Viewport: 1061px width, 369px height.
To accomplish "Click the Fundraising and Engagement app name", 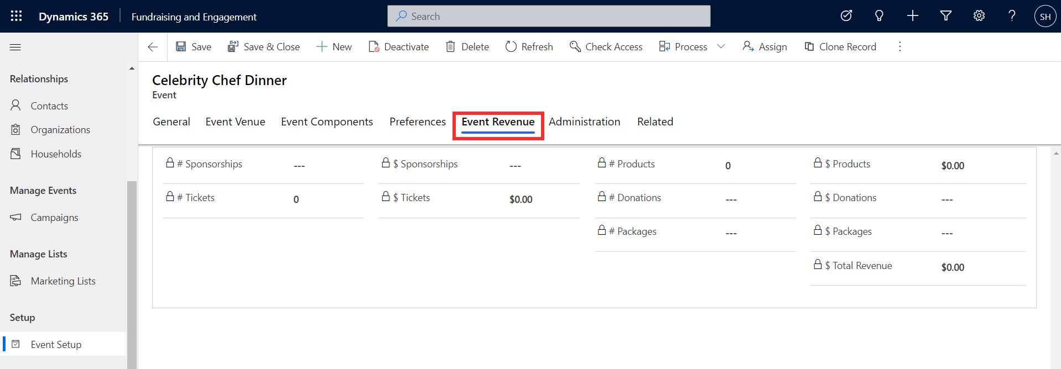I will coord(194,17).
